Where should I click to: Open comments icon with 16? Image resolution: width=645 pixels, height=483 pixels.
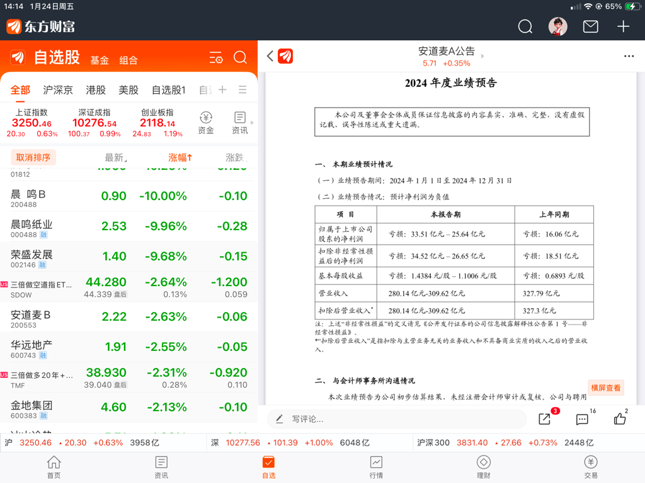point(581,419)
